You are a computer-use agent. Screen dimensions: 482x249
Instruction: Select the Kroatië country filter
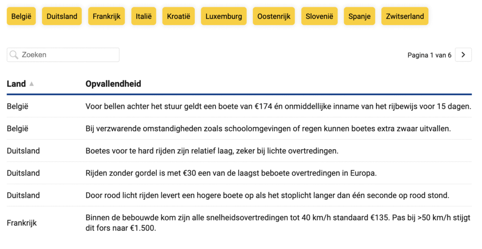click(178, 16)
